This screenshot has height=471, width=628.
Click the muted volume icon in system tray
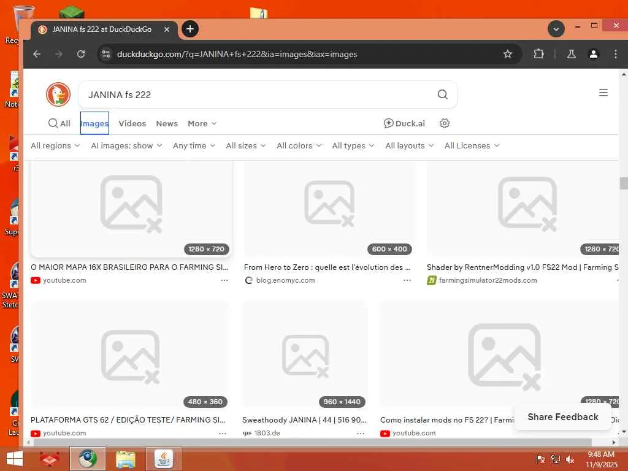(x=570, y=459)
